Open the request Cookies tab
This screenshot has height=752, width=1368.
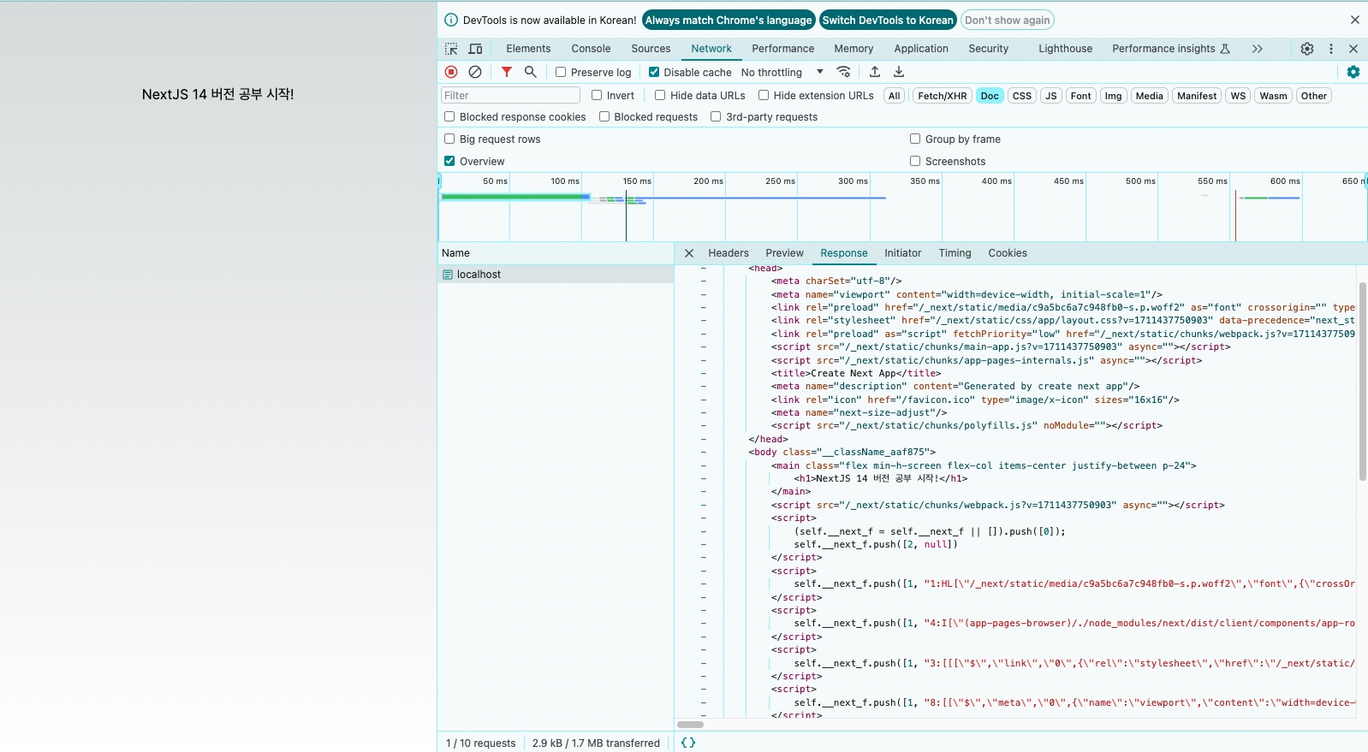tap(1007, 253)
